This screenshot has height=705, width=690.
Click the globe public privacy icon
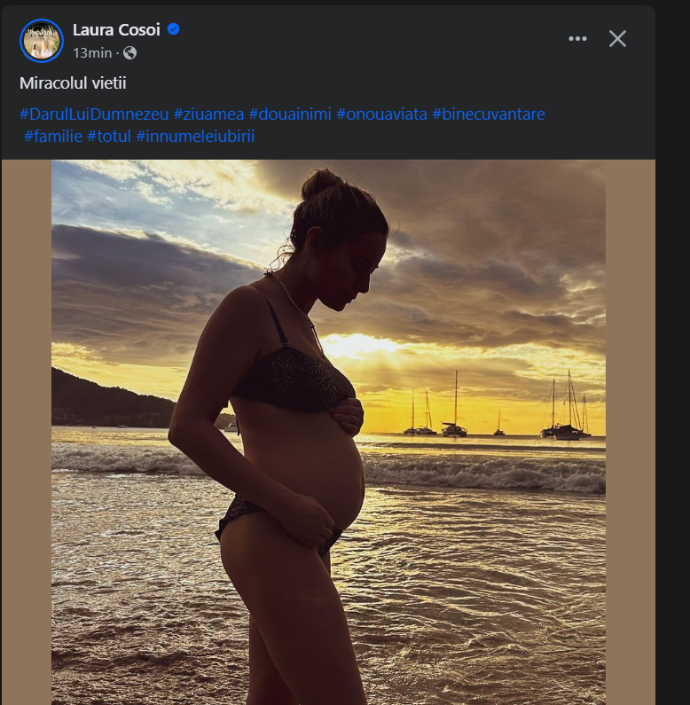[130, 52]
